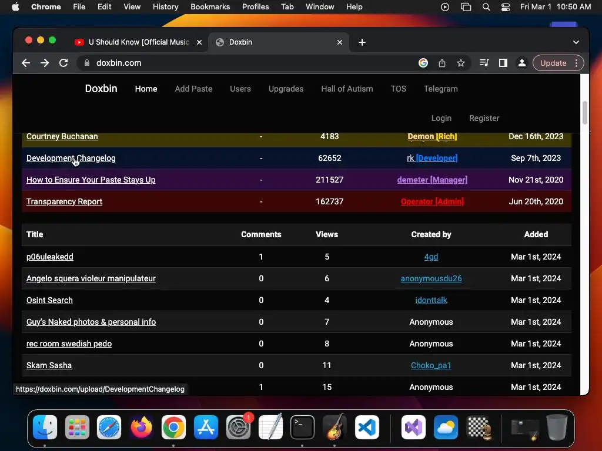Open the Transparency Report paste
This screenshot has height=451, width=602.
point(65,202)
